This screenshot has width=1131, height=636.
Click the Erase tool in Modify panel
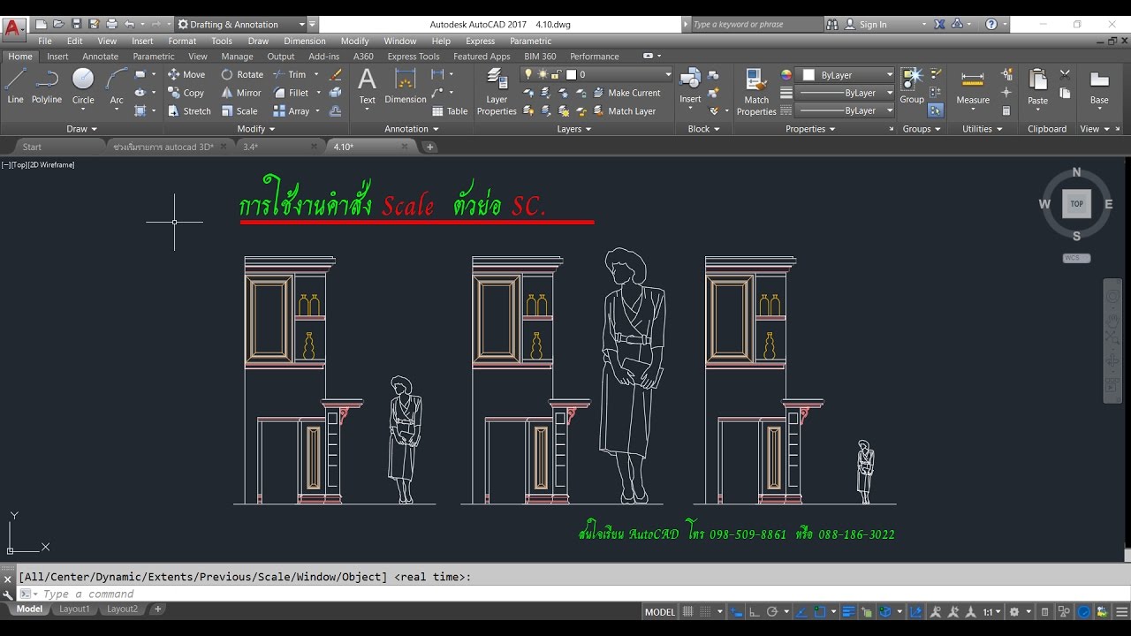336,75
